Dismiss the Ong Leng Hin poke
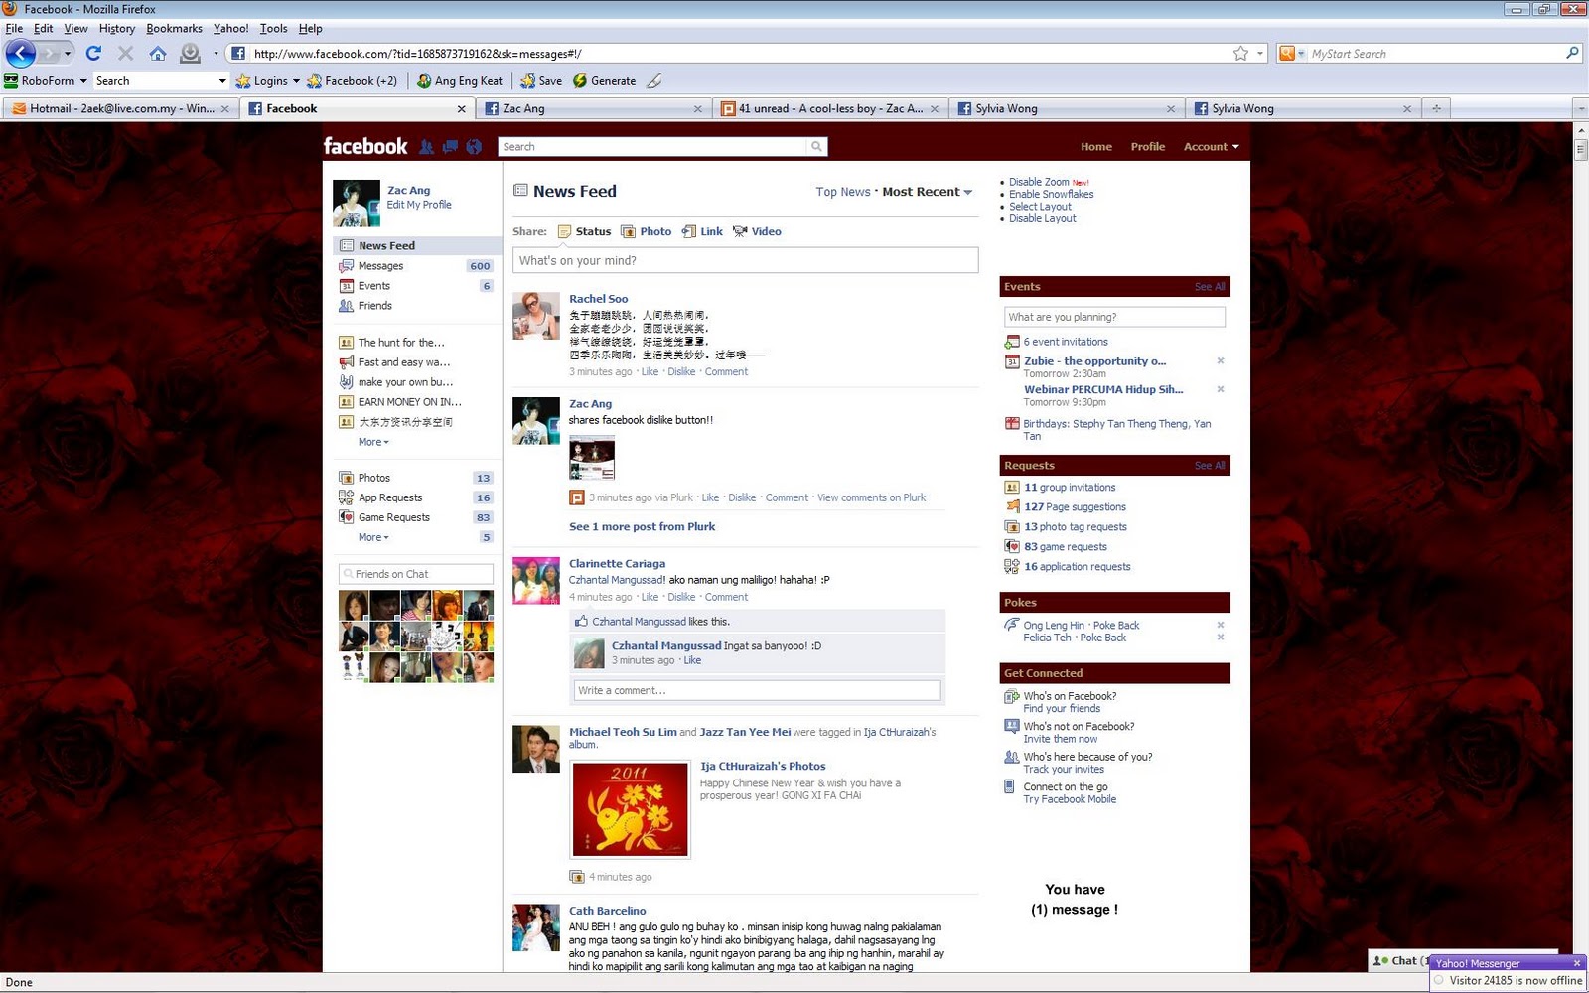The image size is (1589, 993). (1221, 625)
